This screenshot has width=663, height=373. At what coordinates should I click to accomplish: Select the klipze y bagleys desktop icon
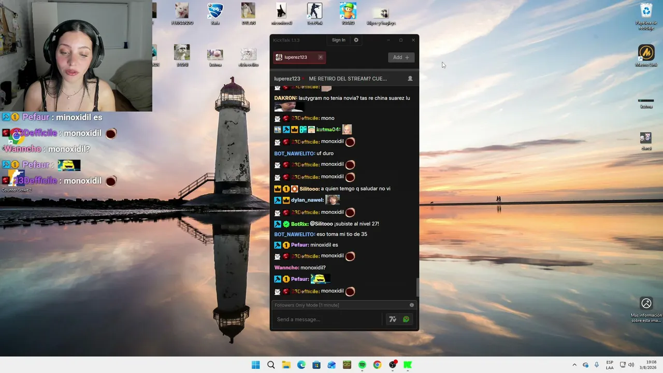click(381, 16)
